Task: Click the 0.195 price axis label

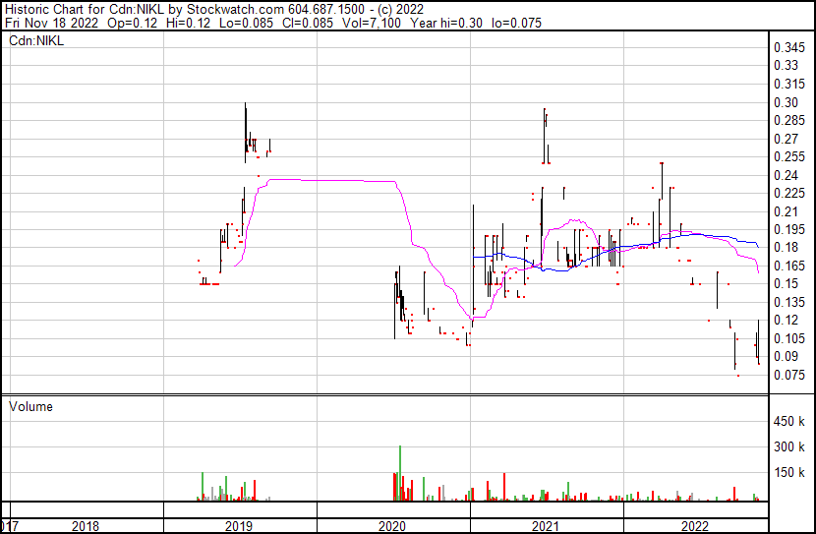Action: coord(789,229)
